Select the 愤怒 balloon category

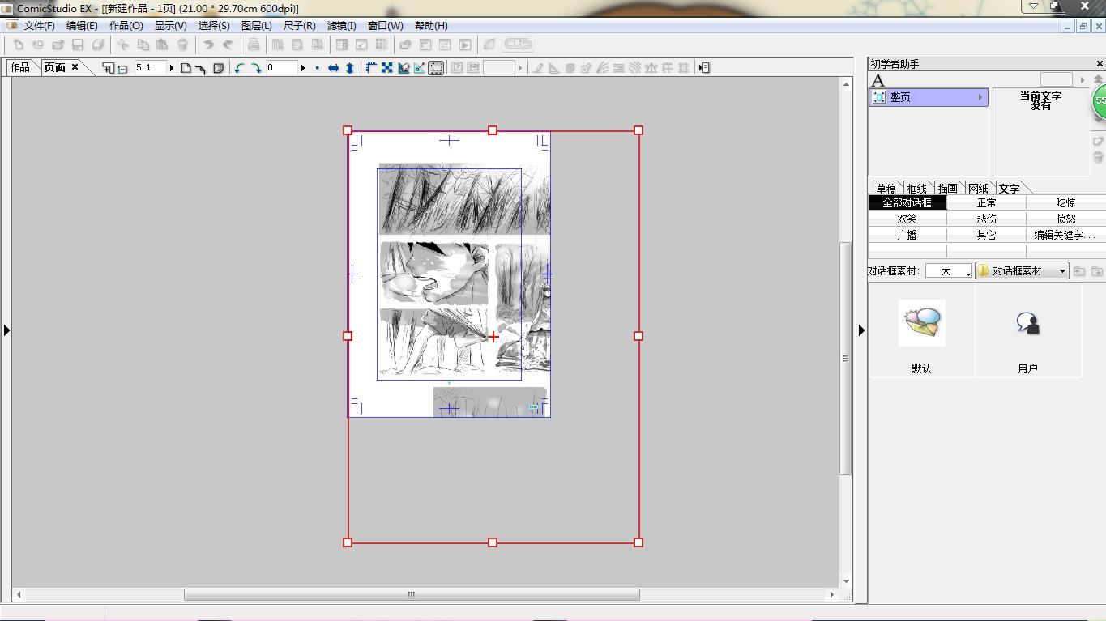click(x=1066, y=219)
